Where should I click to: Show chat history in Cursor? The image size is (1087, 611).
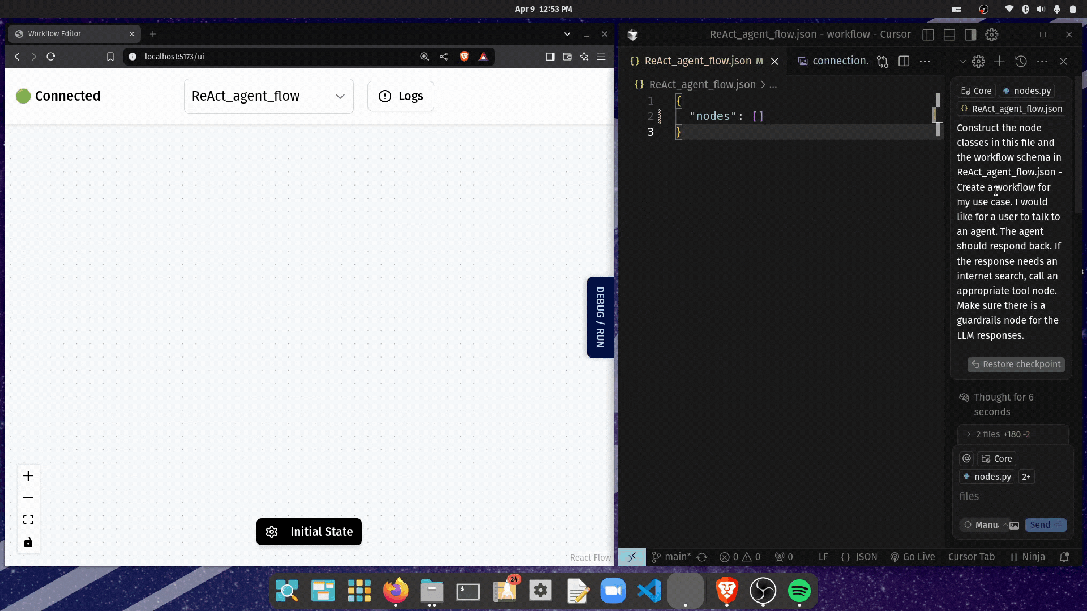1021,61
